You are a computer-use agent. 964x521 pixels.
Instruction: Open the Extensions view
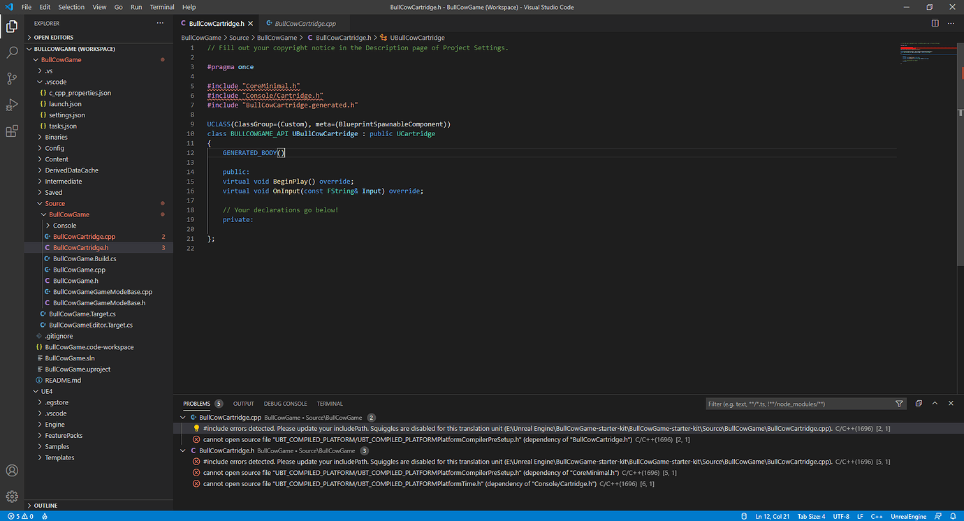(x=12, y=131)
